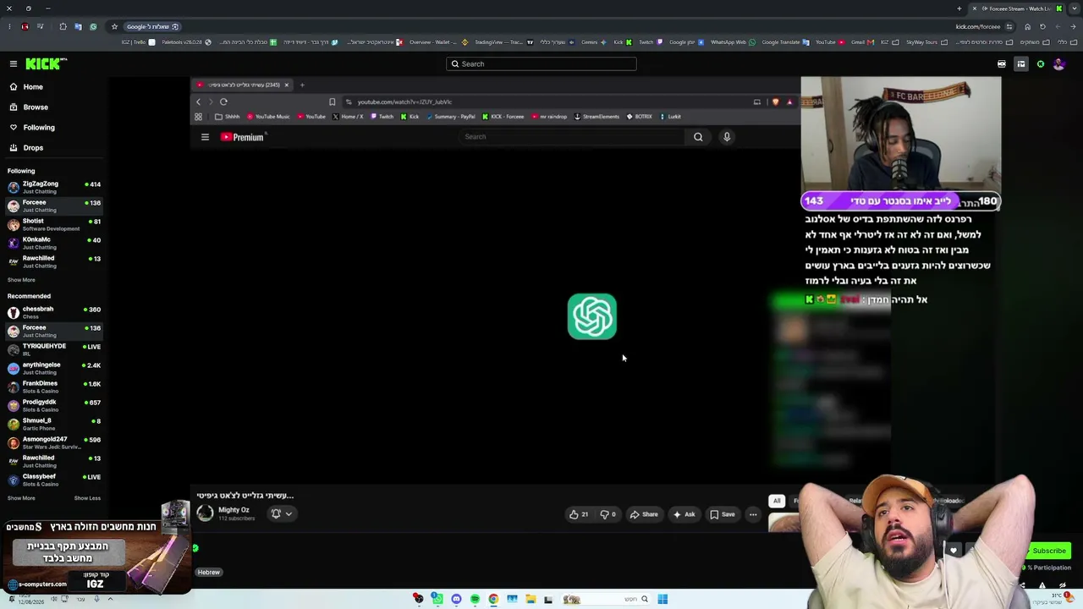Open the Grammarly extension icon
The height and width of the screenshot is (609, 1083).
point(93,26)
